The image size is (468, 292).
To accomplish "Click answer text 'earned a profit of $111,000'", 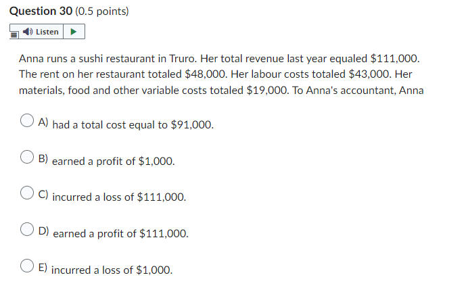I will pyautogui.click(x=120, y=234).
